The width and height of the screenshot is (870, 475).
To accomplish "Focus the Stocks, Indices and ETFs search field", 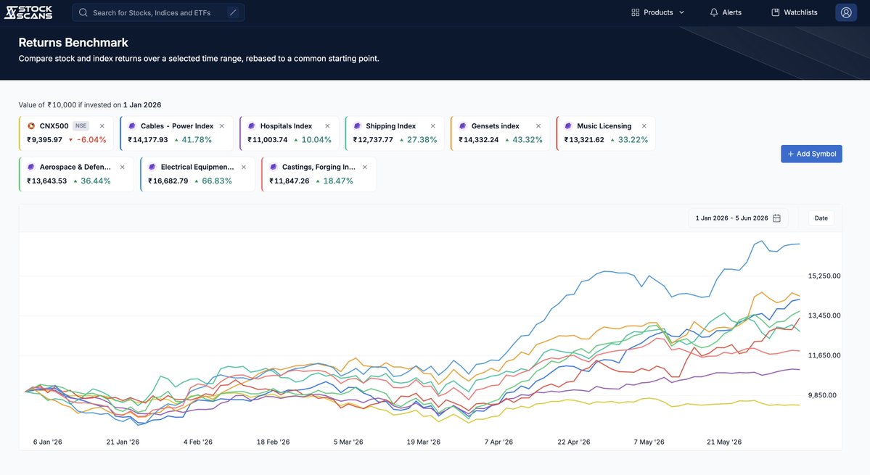I will (158, 12).
